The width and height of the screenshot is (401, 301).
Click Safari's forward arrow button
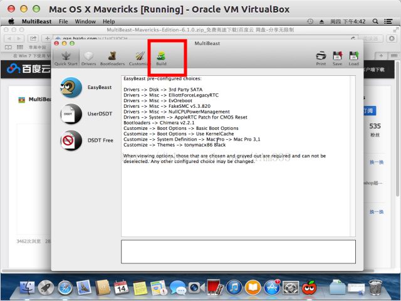[x=19, y=38]
